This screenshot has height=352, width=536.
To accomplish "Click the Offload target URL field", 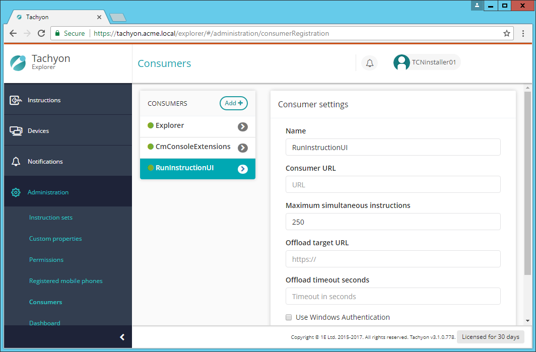I will (x=393, y=259).
